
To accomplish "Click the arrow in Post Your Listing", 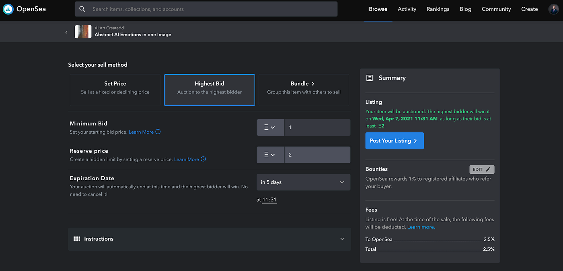I will click(x=415, y=141).
